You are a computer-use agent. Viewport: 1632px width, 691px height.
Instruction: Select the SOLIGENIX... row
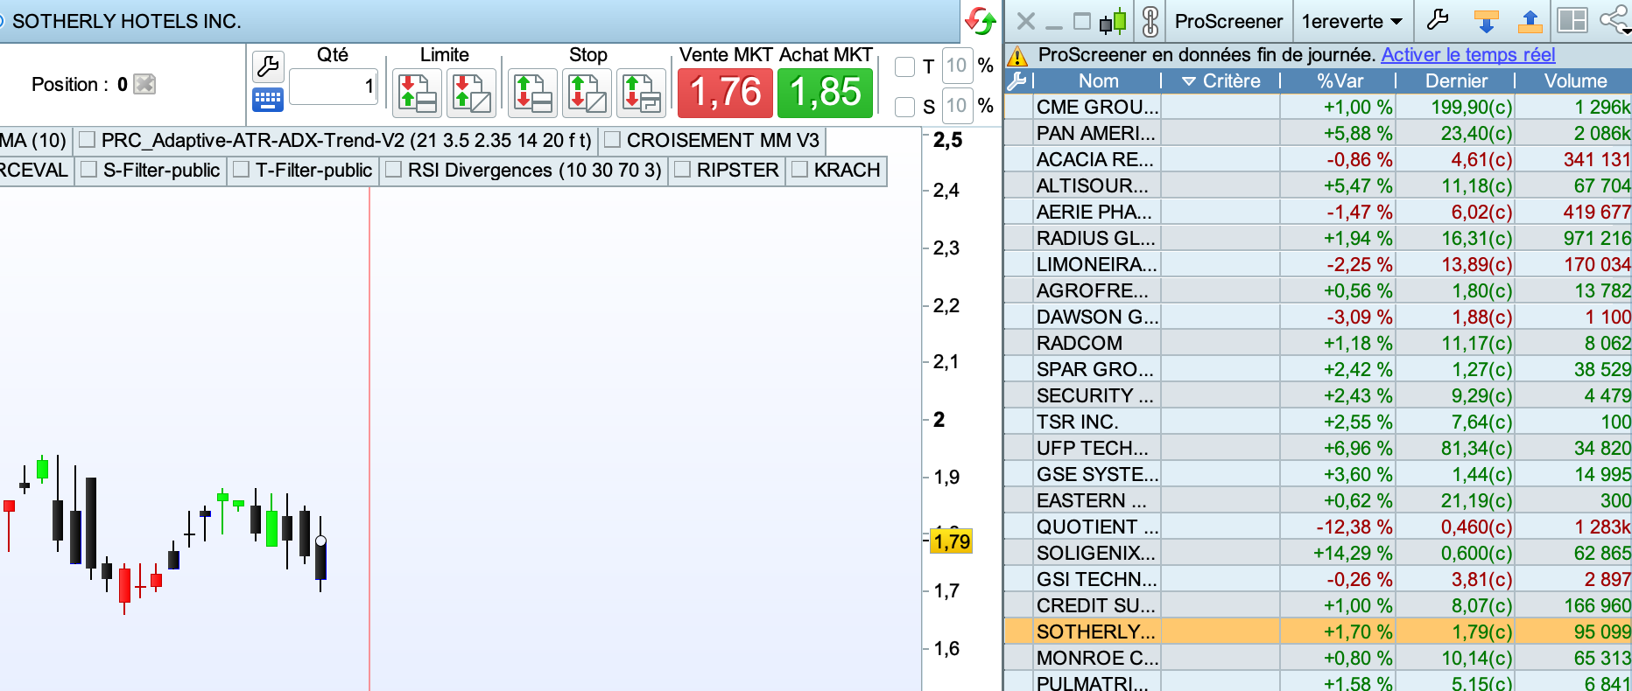tap(1318, 553)
